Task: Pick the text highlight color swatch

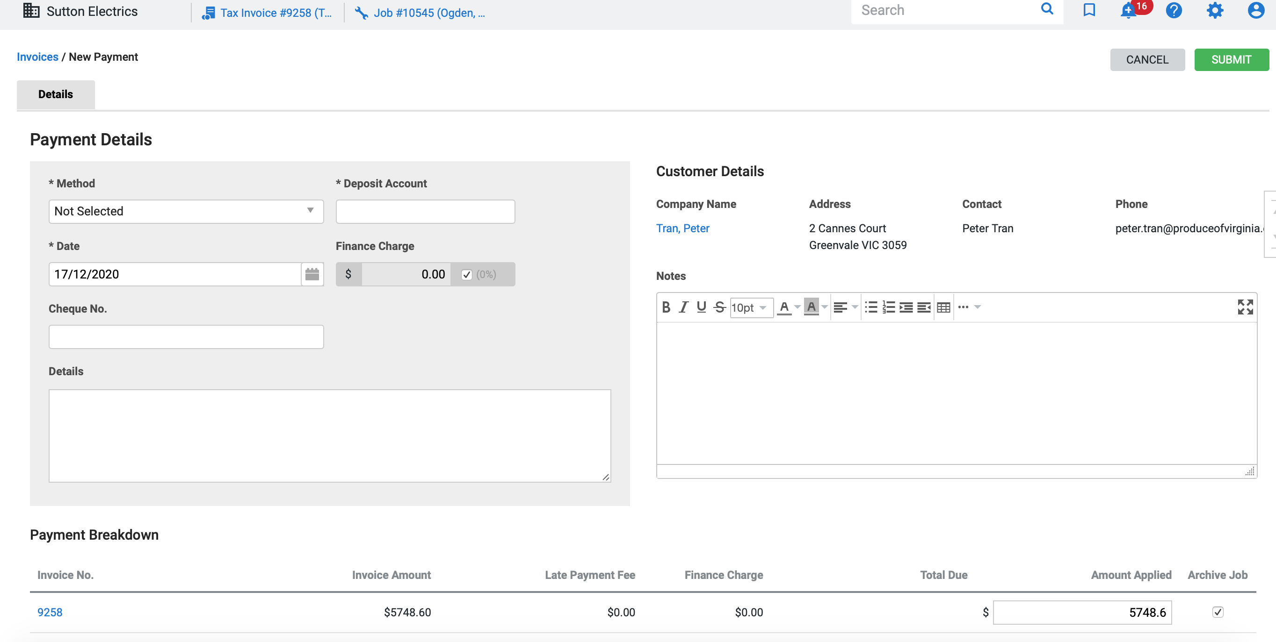Action: click(x=811, y=307)
